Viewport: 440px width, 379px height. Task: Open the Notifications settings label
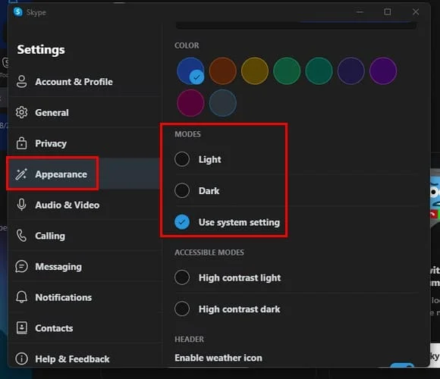click(64, 297)
